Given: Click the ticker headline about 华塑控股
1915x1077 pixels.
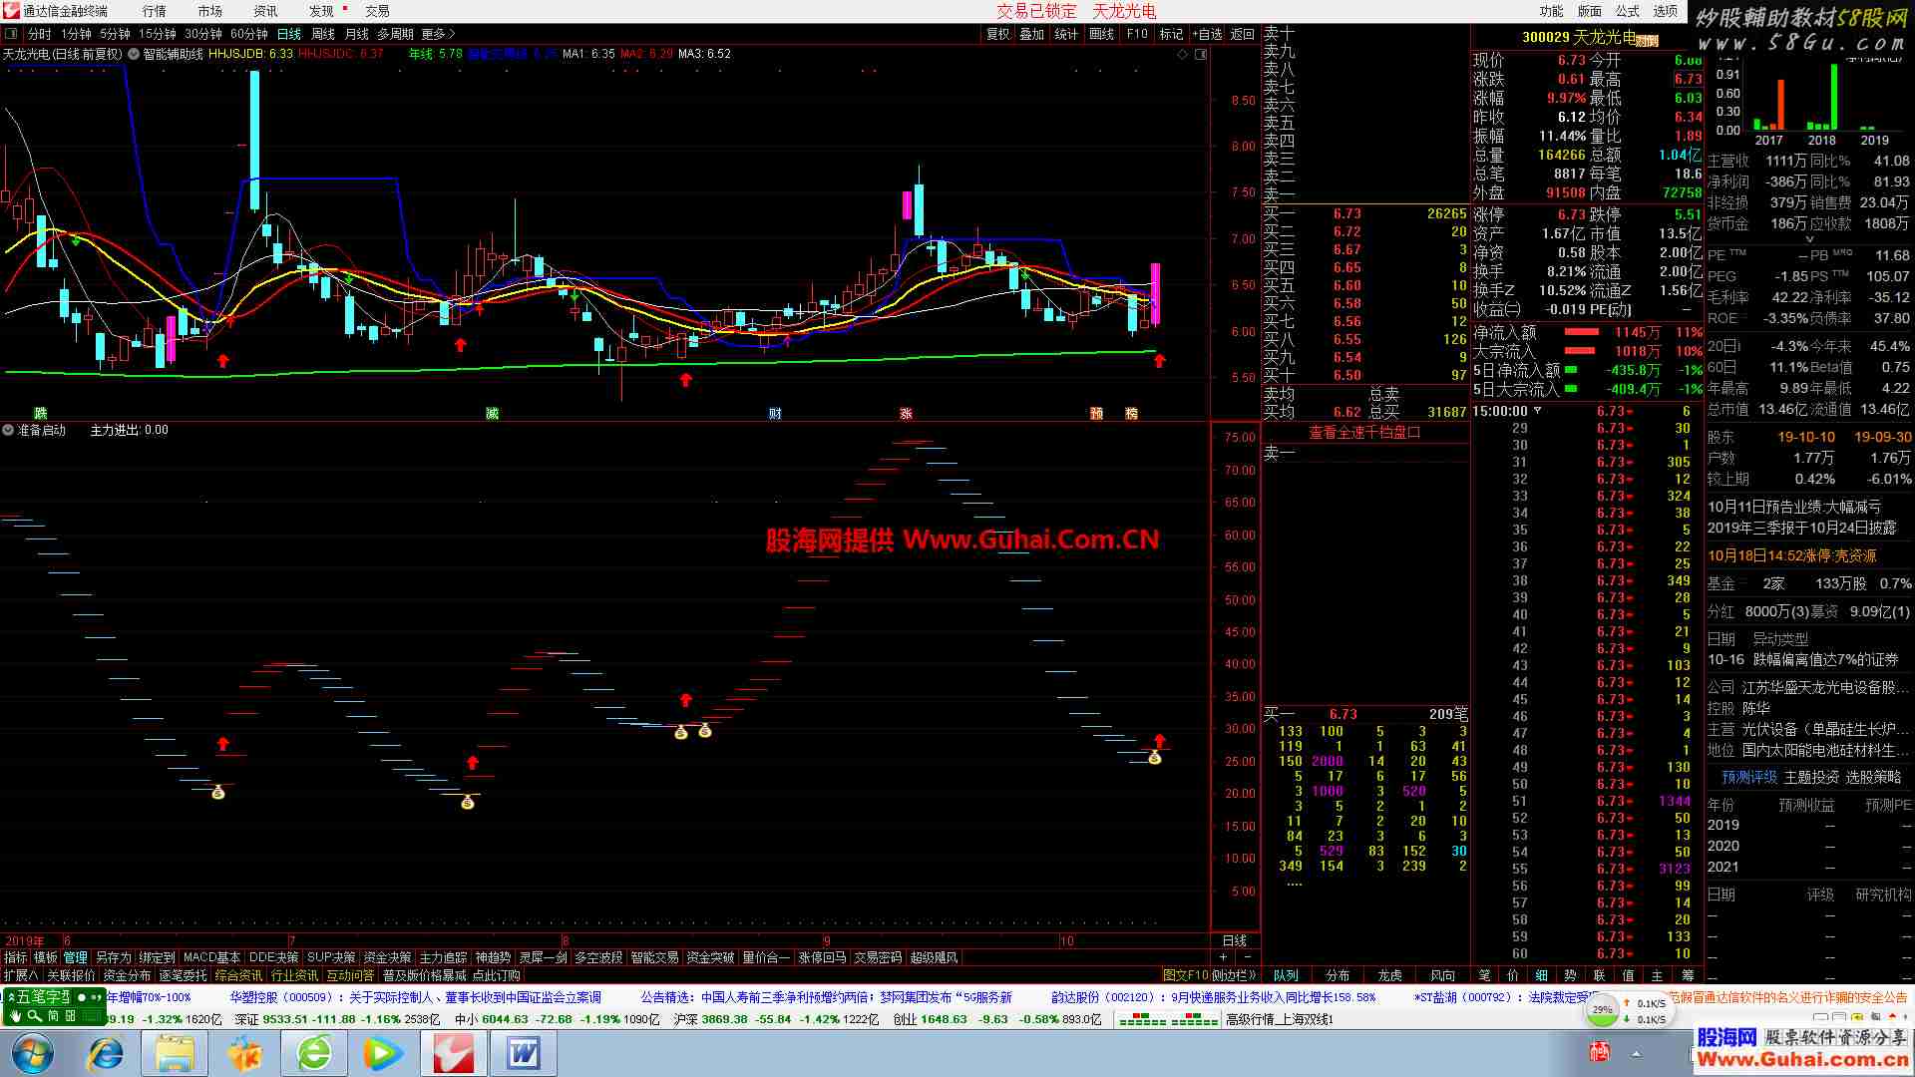Looking at the screenshot, I should tap(416, 997).
